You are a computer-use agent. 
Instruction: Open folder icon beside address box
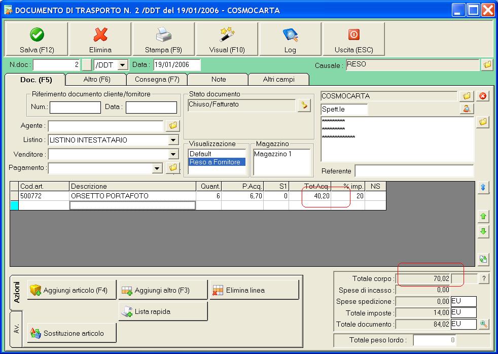(x=483, y=122)
